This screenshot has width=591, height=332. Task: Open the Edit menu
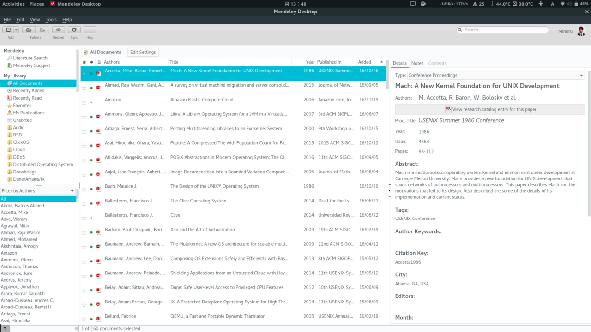coord(20,20)
